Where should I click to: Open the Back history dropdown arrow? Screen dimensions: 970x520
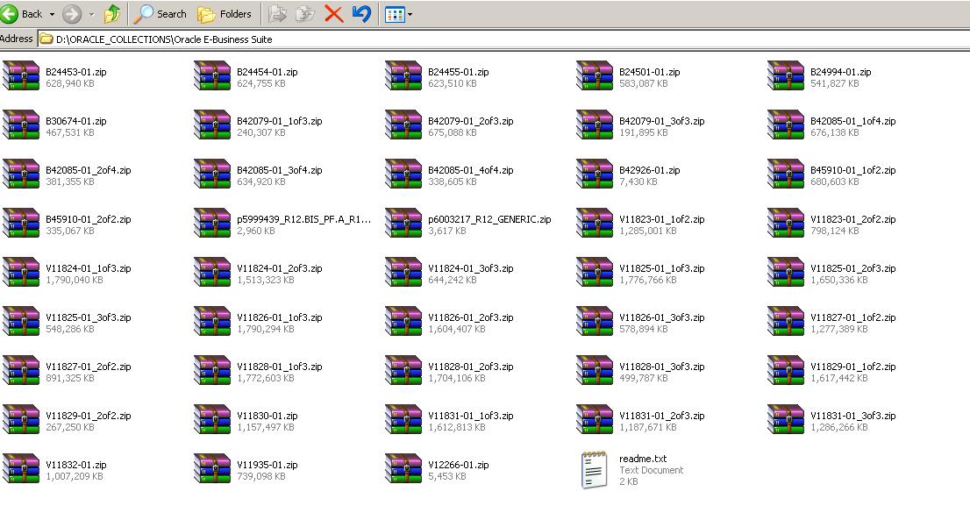tap(52, 14)
